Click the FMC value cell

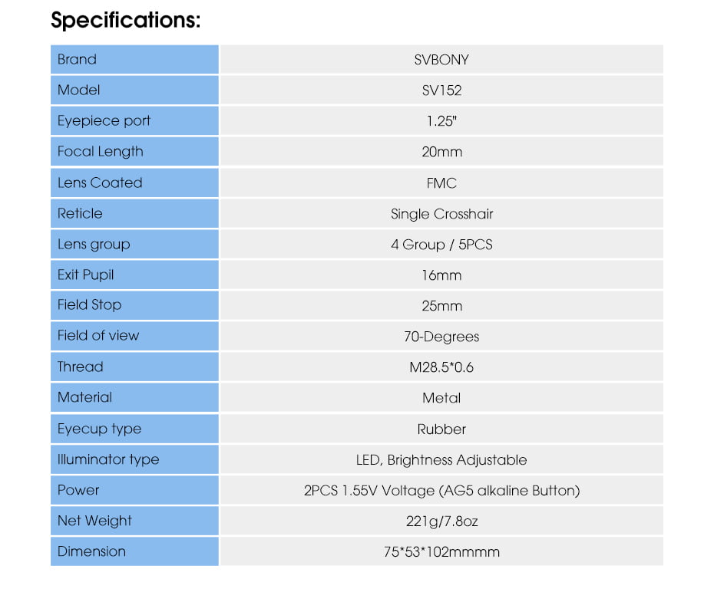point(441,183)
